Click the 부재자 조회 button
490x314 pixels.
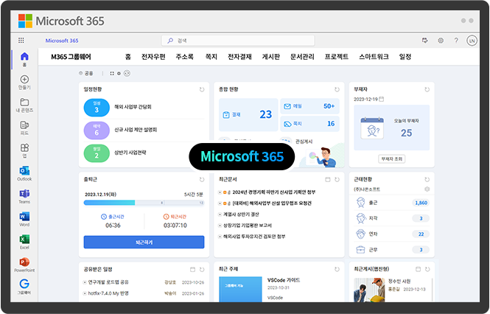391,159
